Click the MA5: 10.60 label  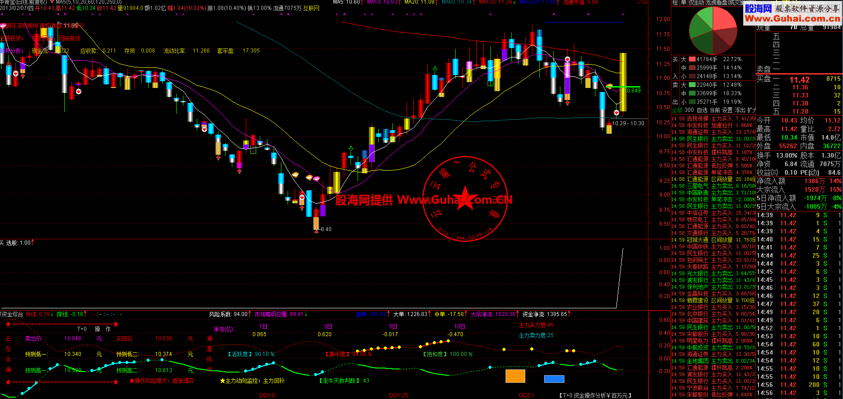pyautogui.click(x=346, y=2)
